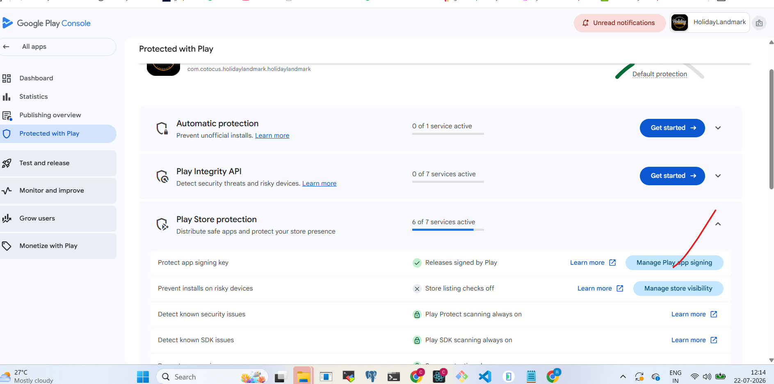Image resolution: width=774 pixels, height=384 pixels.
Task: Open Visual Studio Code from taskbar
Action: click(x=485, y=377)
